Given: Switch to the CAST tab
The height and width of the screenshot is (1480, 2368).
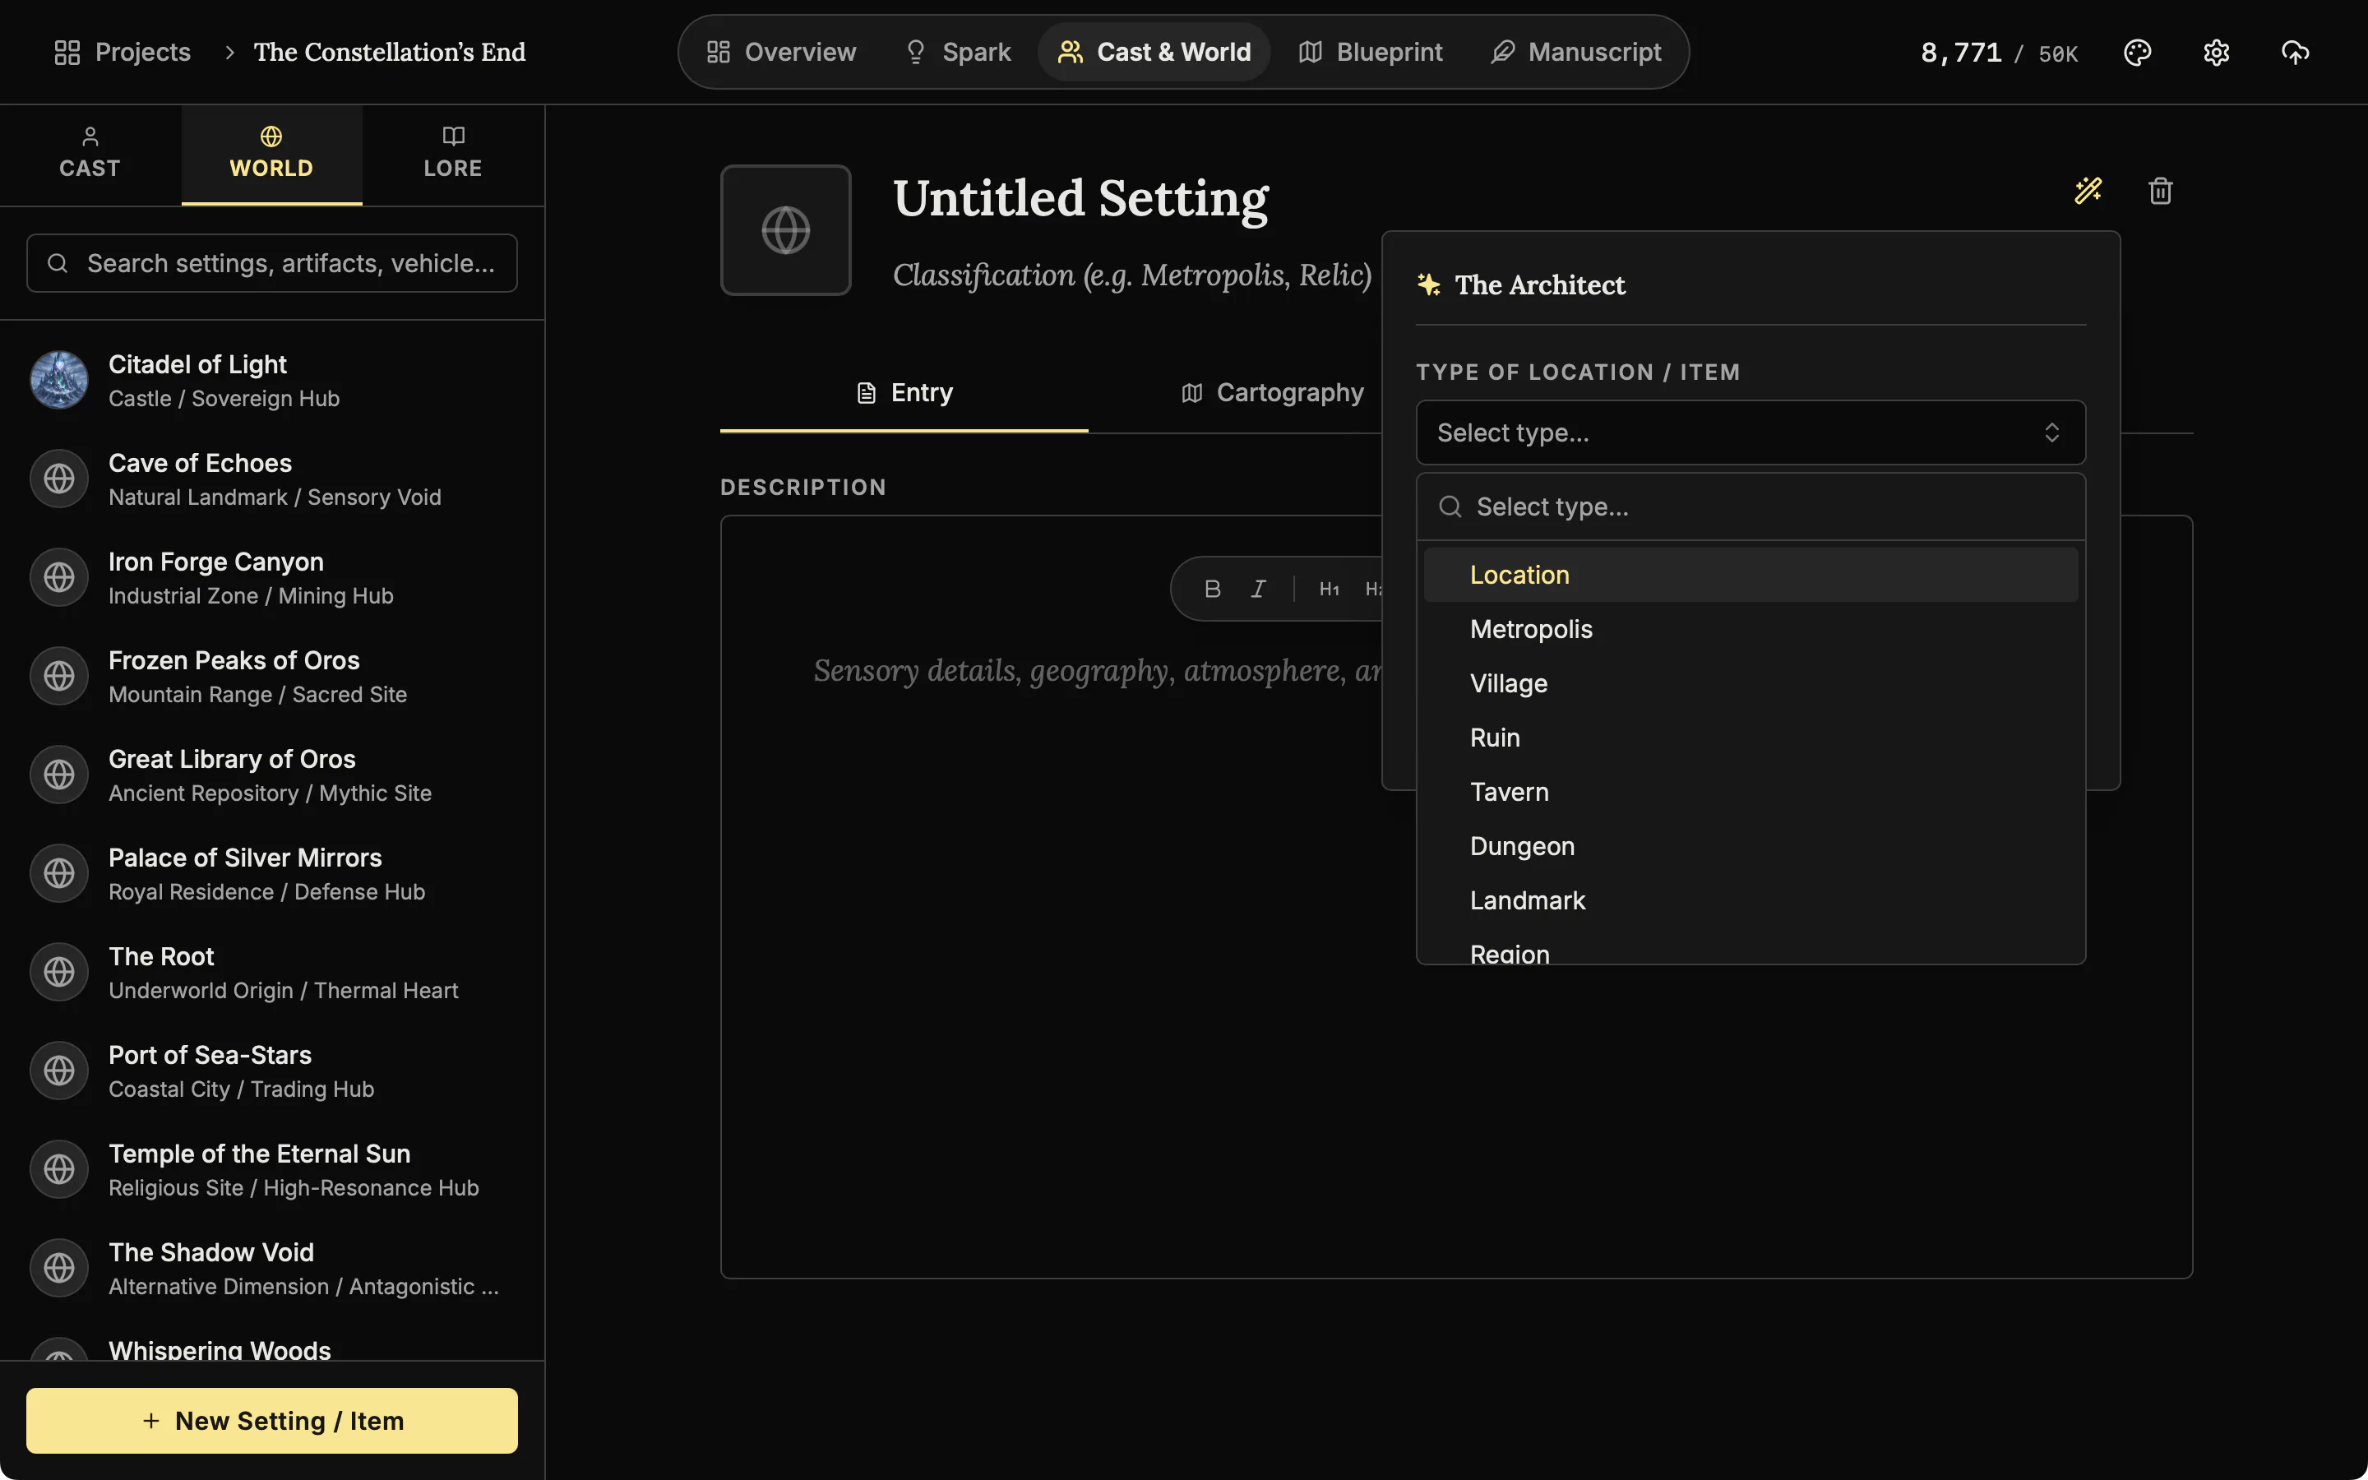Looking at the screenshot, I should tap(90, 155).
